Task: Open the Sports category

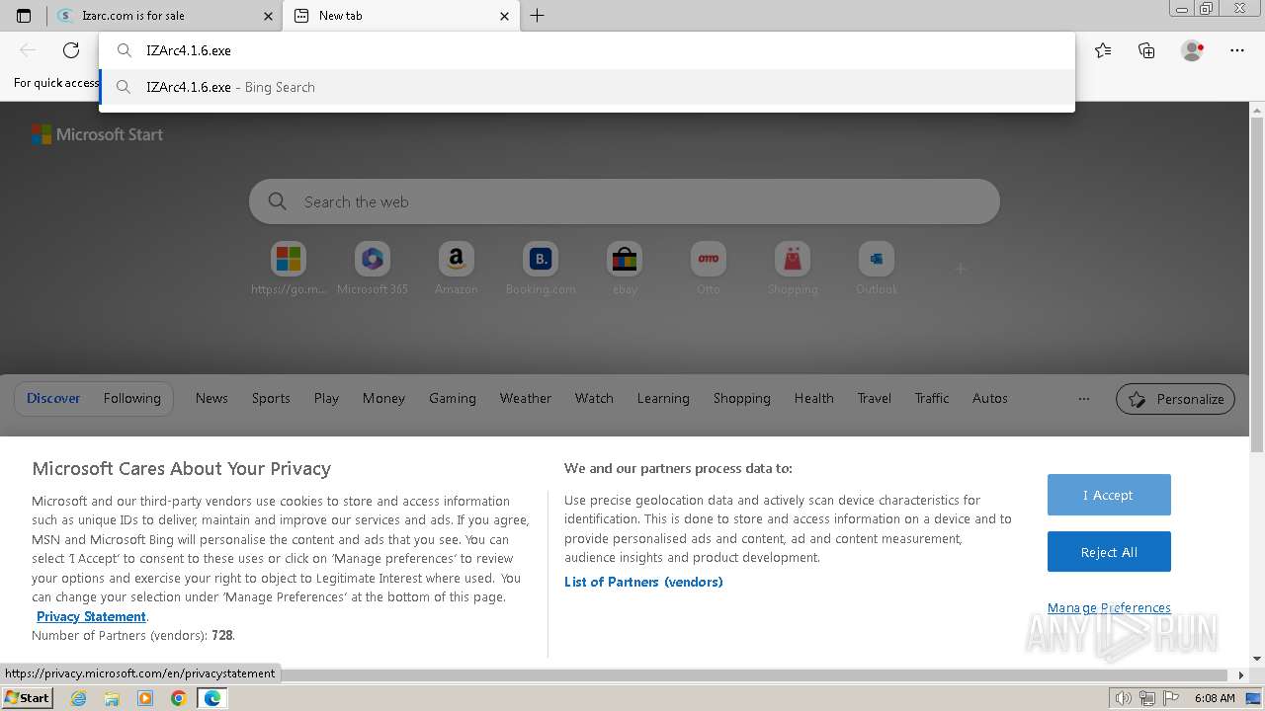Action: click(271, 398)
